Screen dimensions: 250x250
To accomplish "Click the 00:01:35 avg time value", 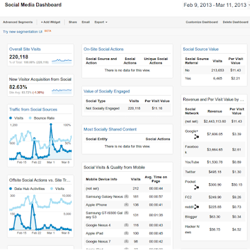I will pos(156,215).
